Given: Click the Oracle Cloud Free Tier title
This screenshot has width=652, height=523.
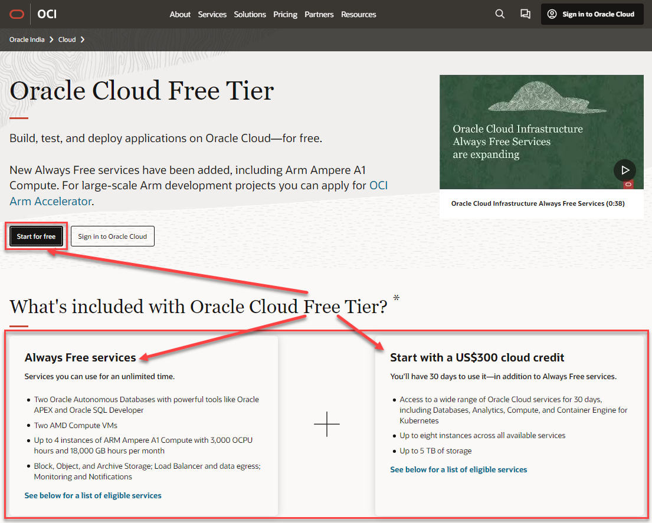Looking at the screenshot, I should pyautogui.click(x=142, y=91).
